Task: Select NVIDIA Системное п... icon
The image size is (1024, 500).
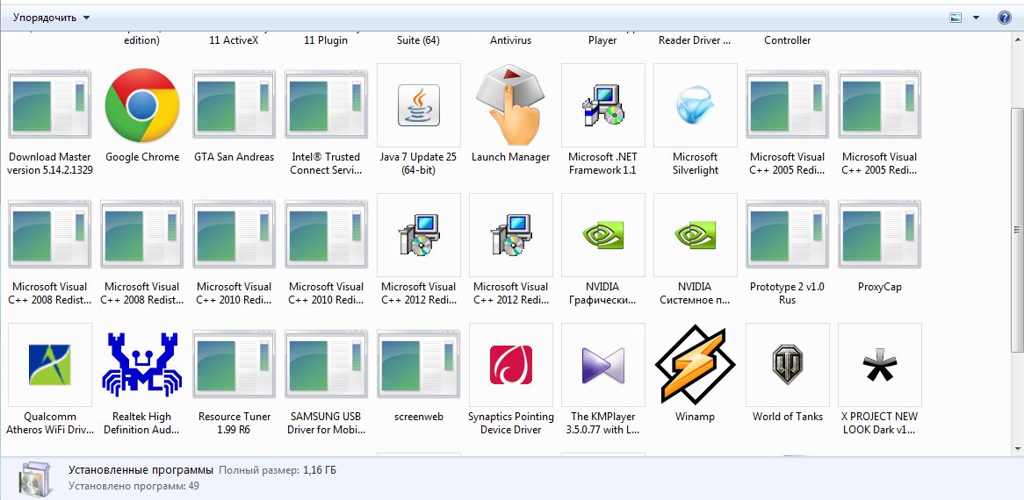Action: click(x=695, y=235)
